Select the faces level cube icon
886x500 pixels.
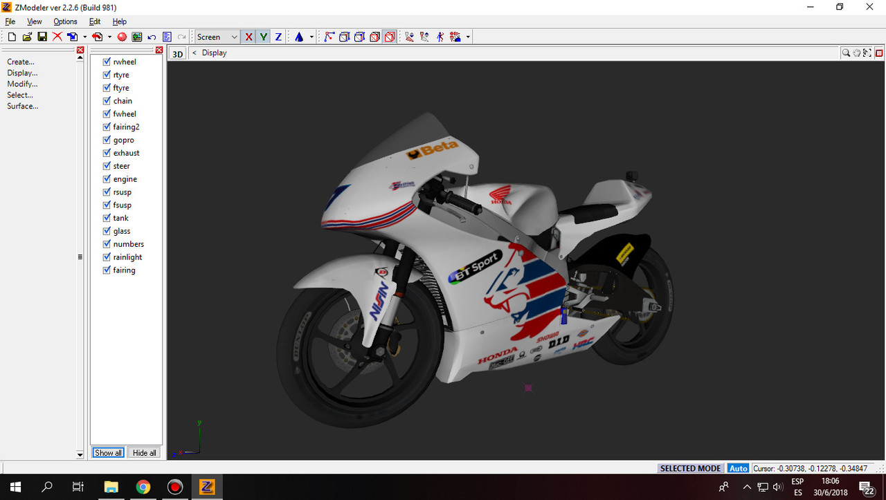point(360,37)
